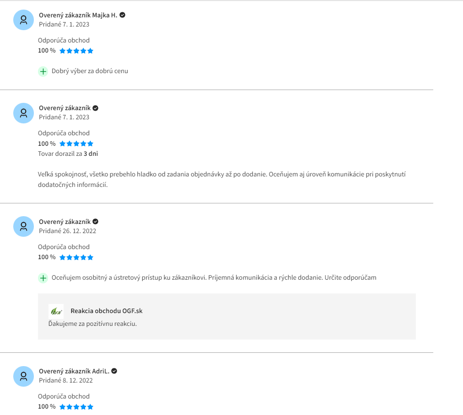Click the verified checkmark beside Majka H.
Viewport: 463px width, 415px height.
[x=122, y=15]
